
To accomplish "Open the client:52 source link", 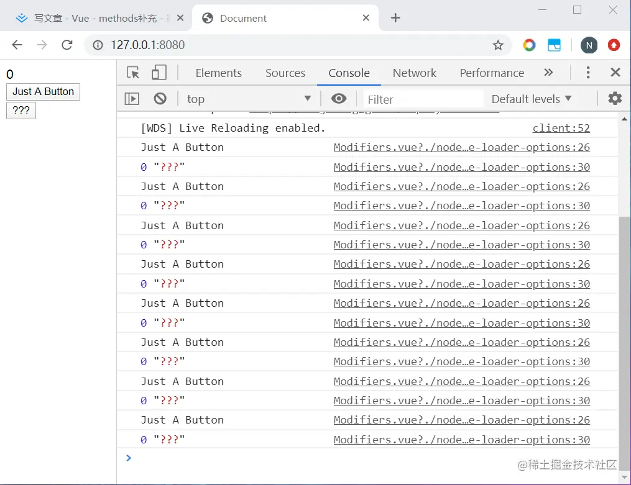I will [x=561, y=128].
